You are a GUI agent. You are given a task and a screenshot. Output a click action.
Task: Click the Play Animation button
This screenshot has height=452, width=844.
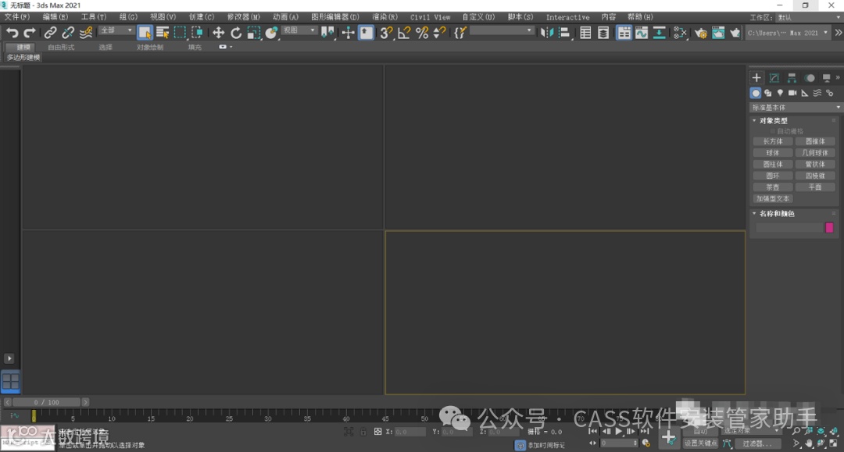pos(618,431)
